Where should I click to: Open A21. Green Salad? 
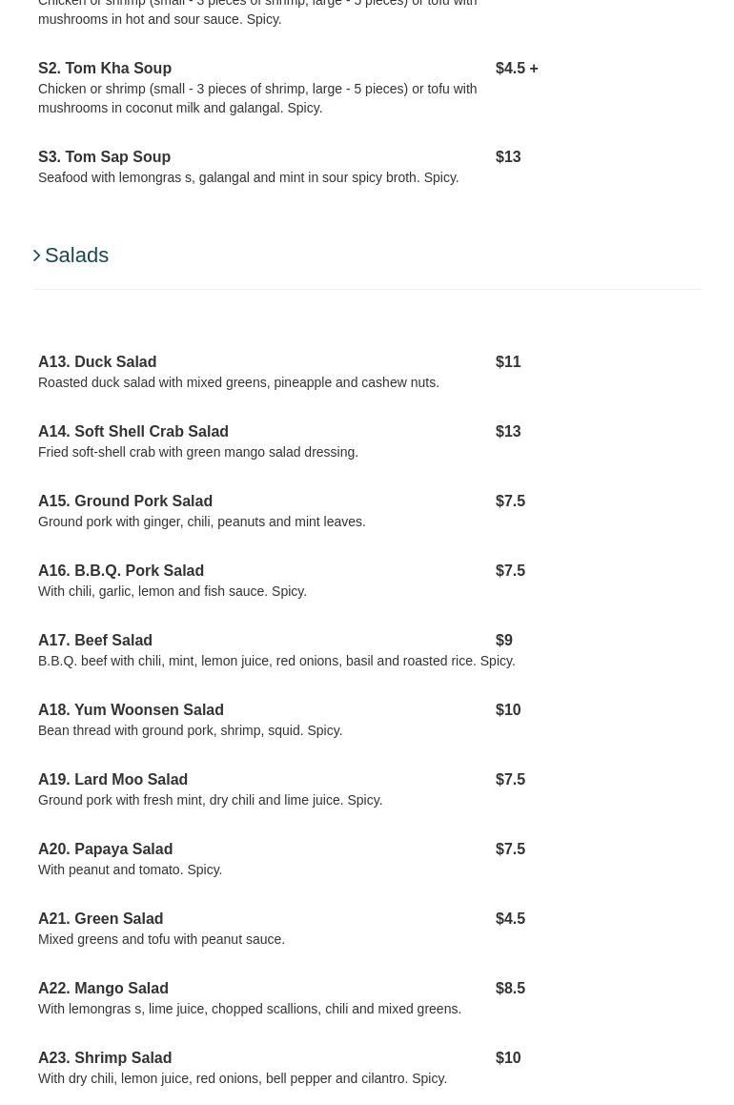click(100, 919)
